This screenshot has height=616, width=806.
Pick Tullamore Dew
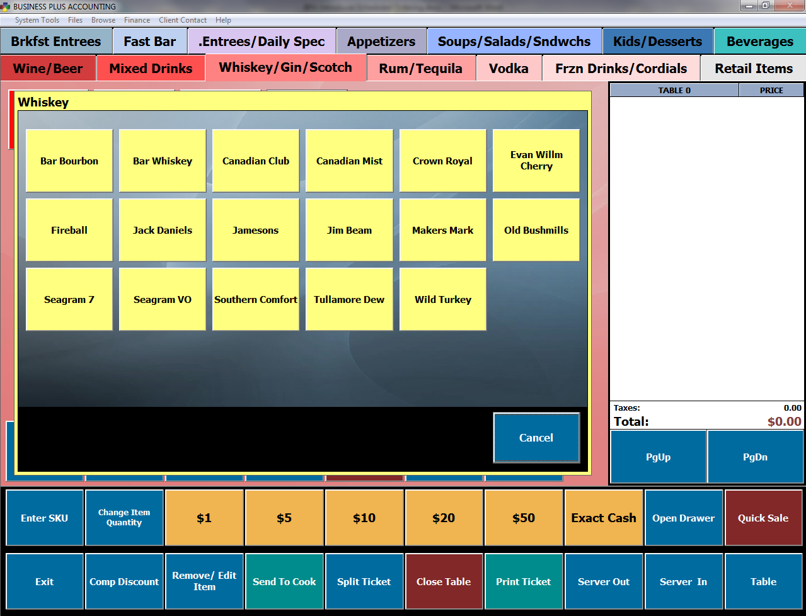pos(349,299)
